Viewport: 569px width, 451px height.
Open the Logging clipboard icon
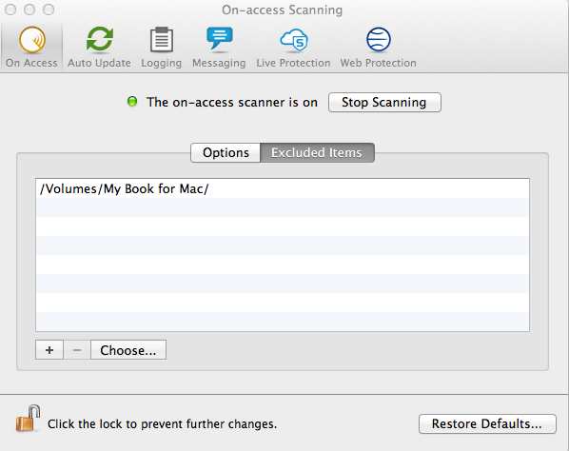pyautogui.click(x=162, y=40)
